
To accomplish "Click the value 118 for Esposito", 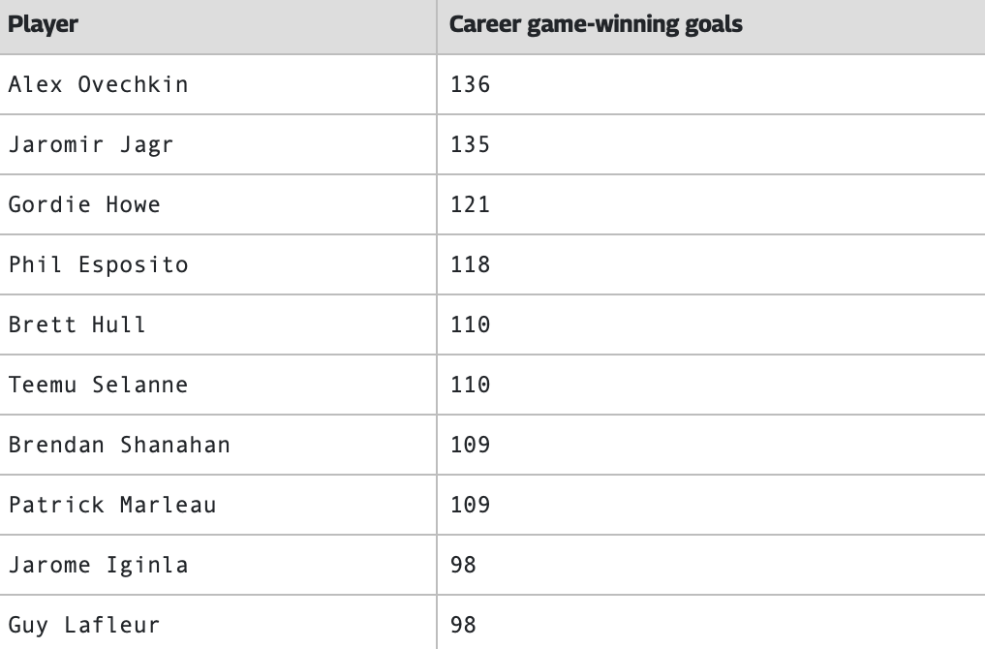I will click(x=470, y=264).
